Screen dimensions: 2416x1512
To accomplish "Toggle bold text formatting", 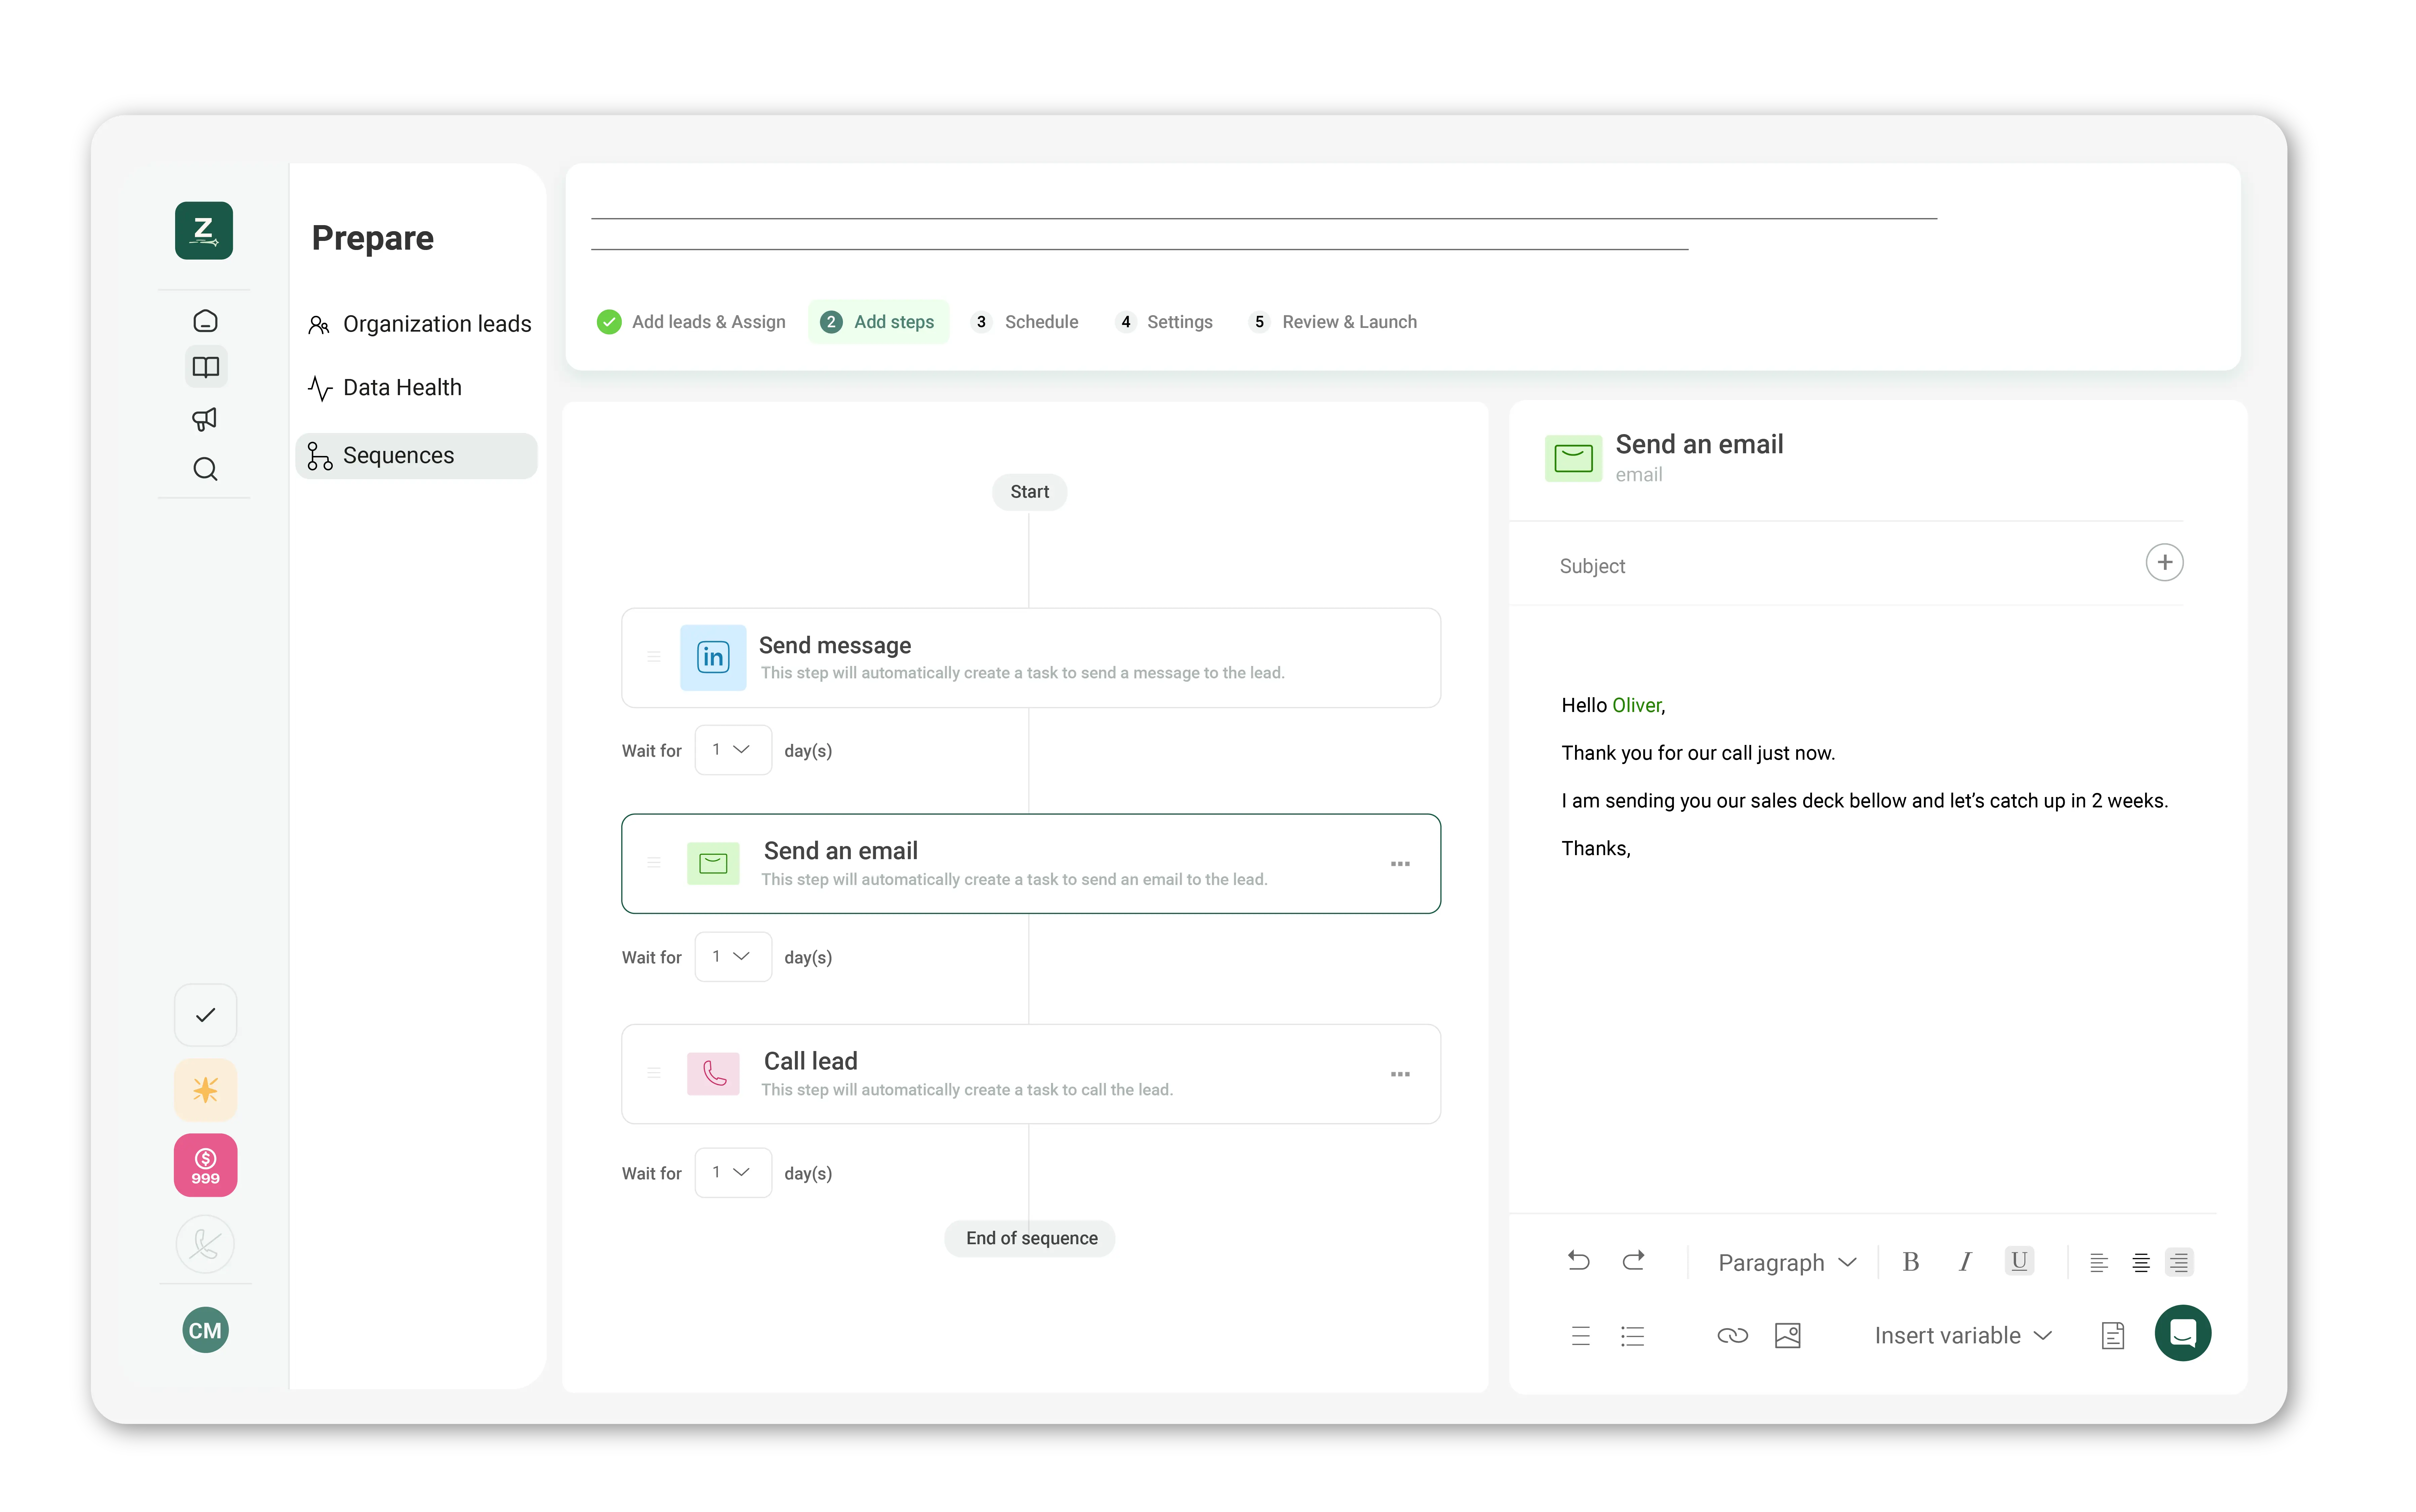I will pos(1910,1262).
